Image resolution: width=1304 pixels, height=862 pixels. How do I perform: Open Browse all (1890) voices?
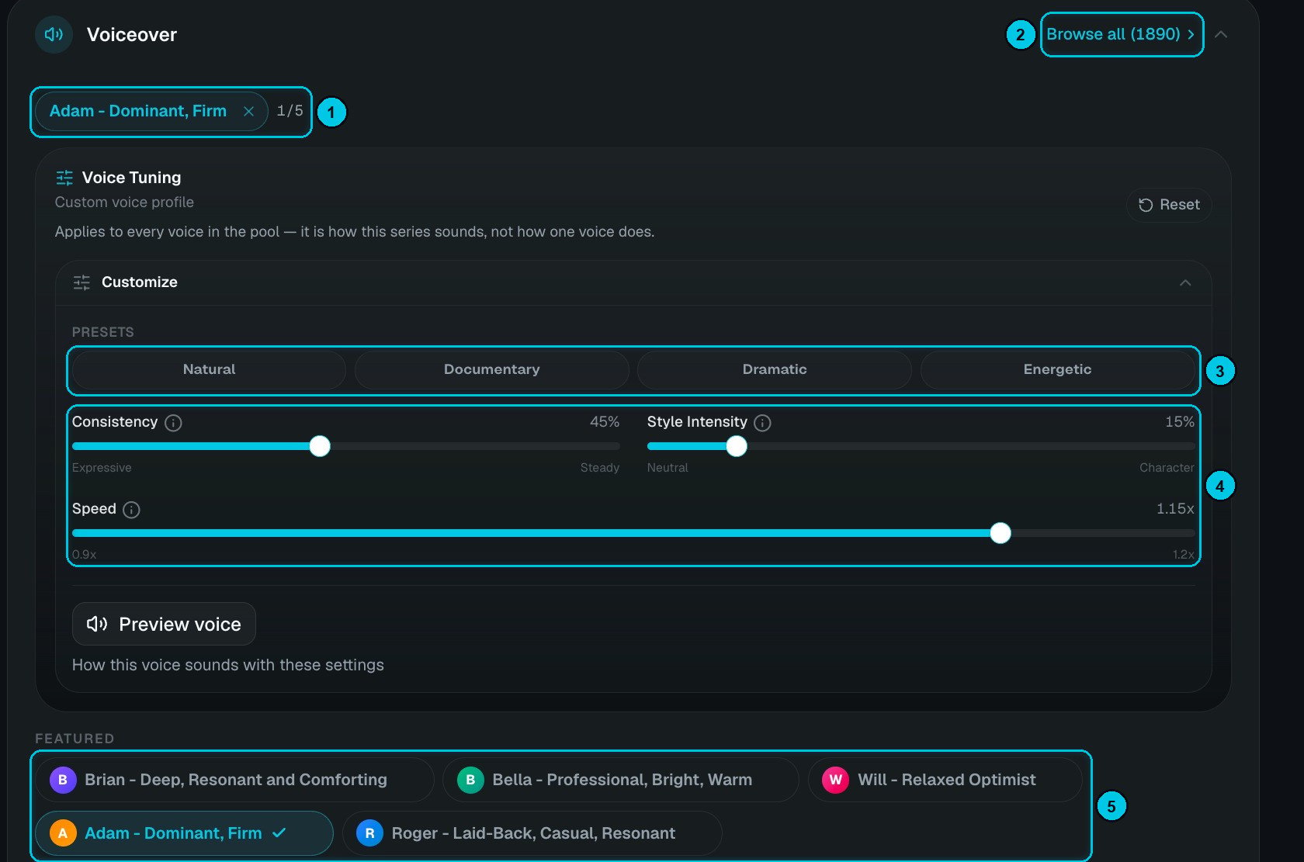(x=1122, y=34)
